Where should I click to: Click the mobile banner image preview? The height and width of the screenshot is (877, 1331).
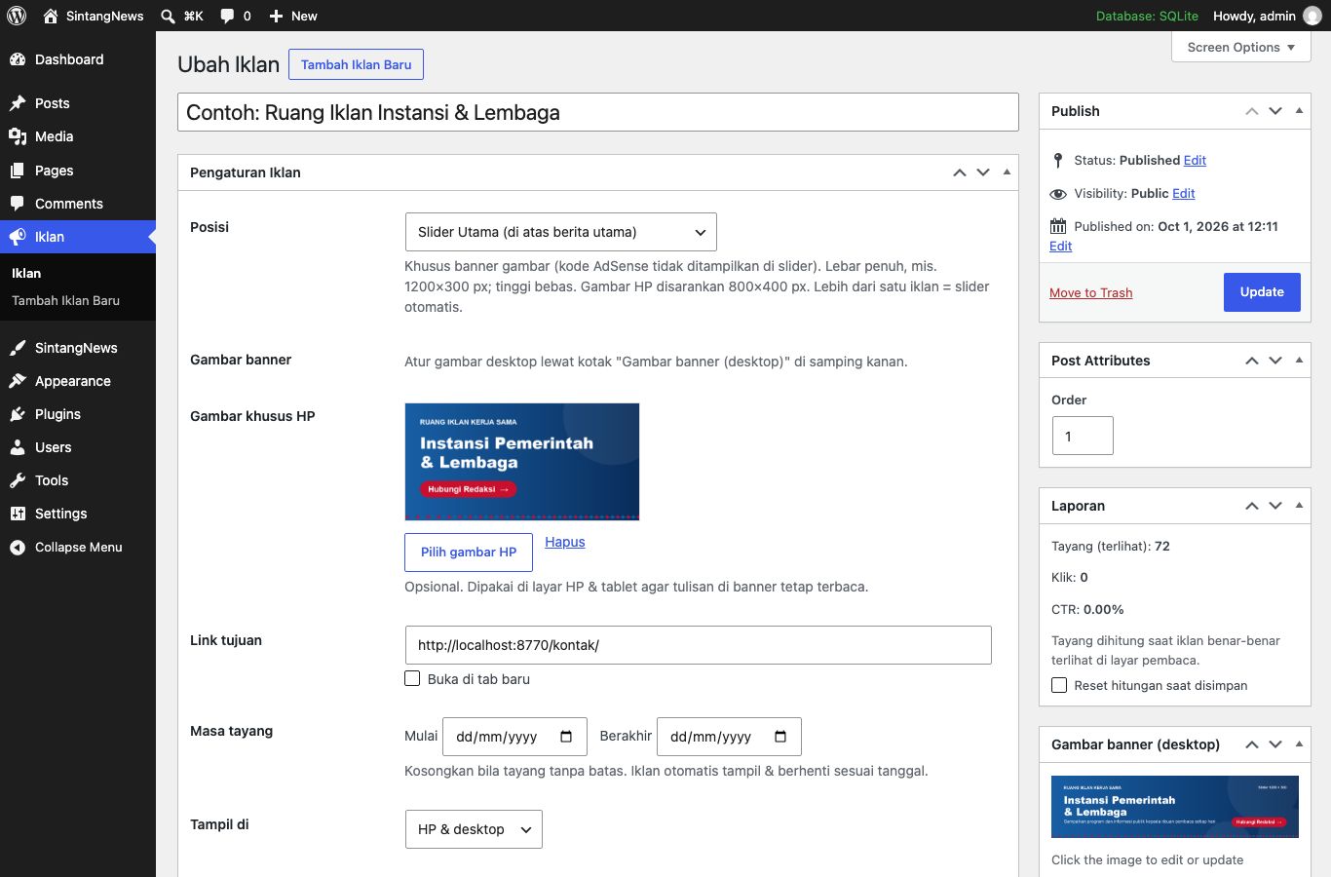coord(522,462)
